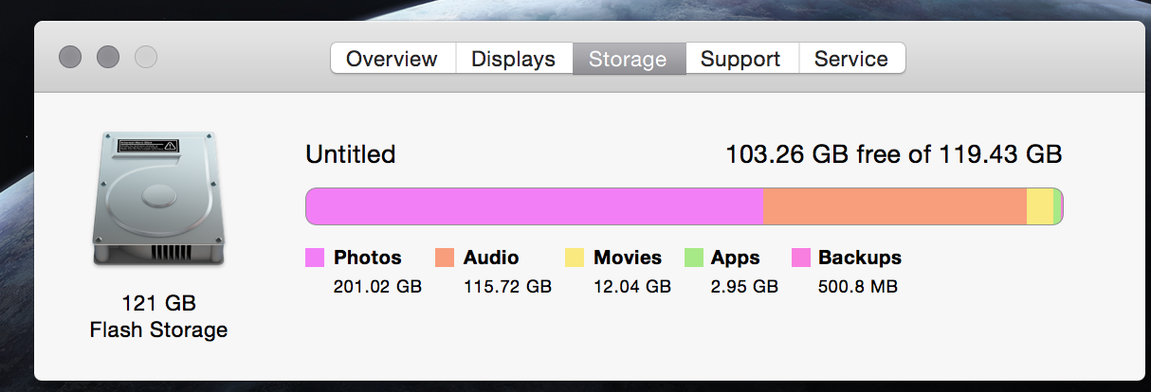Switch to the Overview tab

(x=392, y=59)
